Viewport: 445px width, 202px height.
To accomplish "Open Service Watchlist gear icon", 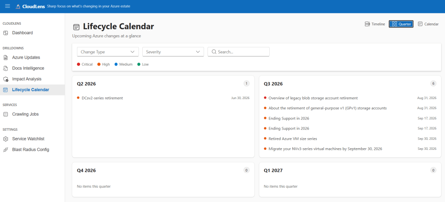I will point(6,139).
